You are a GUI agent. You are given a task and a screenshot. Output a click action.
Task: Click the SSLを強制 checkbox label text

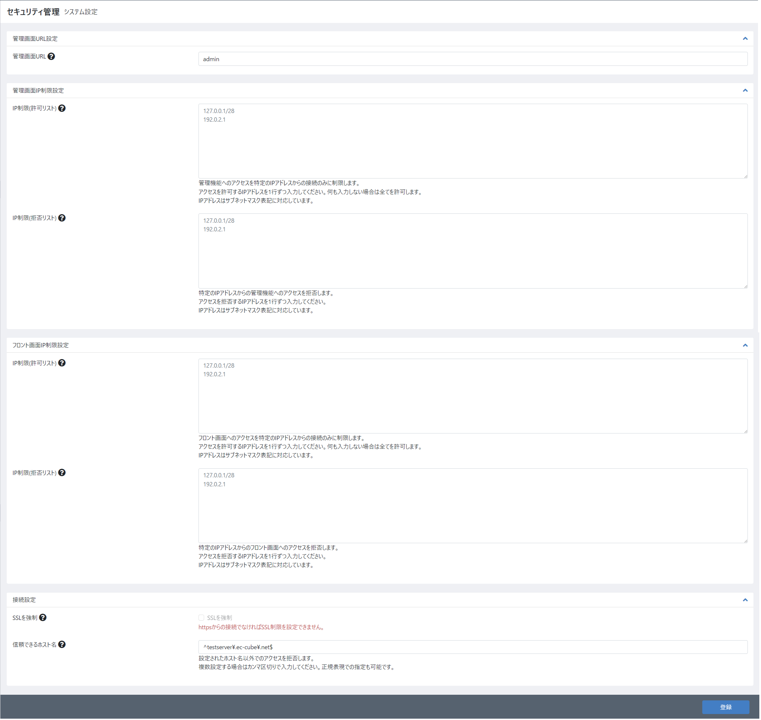pos(220,618)
